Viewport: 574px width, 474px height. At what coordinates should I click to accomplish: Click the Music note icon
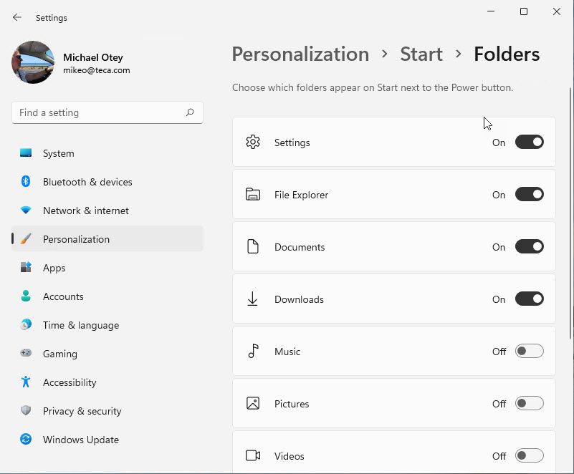click(254, 351)
